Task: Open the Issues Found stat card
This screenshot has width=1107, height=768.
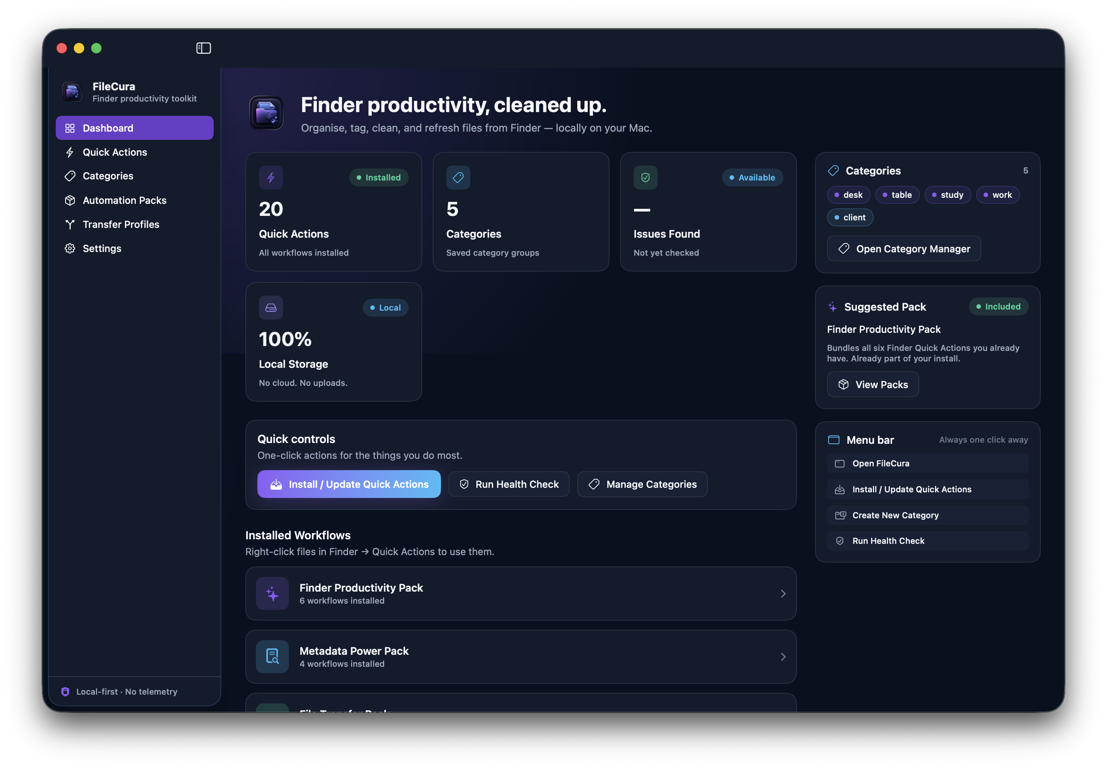Action: click(x=708, y=212)
